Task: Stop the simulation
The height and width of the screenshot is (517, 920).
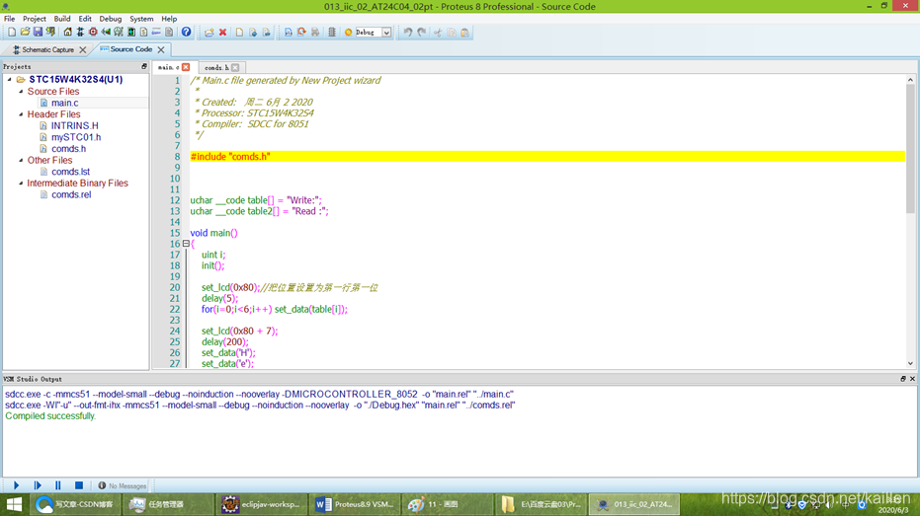Action: [x=79, y=485]
